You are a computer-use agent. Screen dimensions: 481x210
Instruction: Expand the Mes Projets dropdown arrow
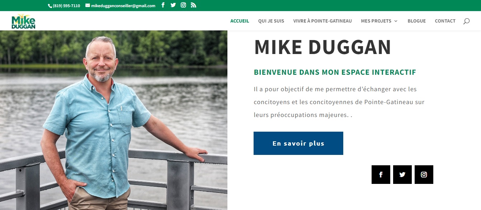coord(396,21)
